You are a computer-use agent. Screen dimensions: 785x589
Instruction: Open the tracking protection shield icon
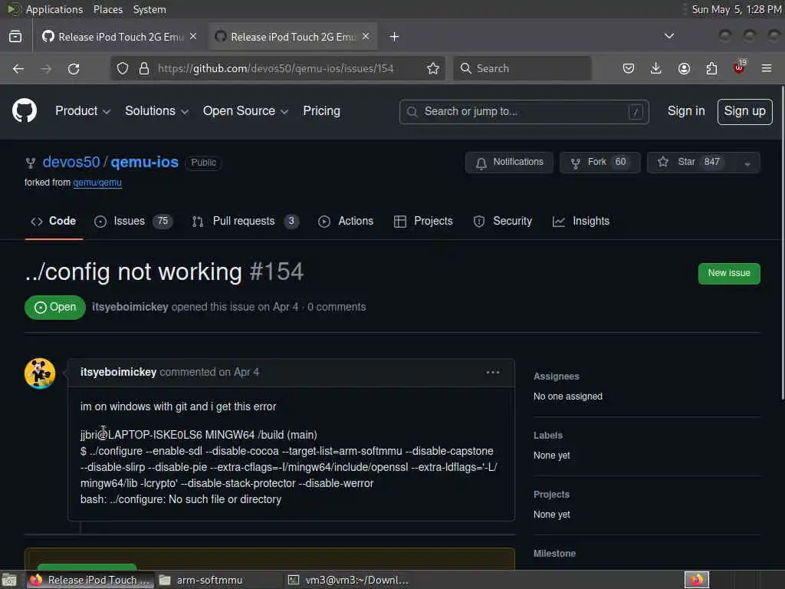click(x=123, y=68)
